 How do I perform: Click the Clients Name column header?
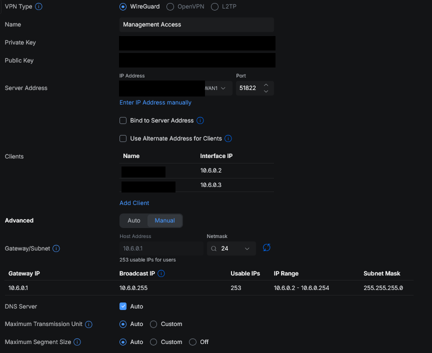[x=131, y=156]
